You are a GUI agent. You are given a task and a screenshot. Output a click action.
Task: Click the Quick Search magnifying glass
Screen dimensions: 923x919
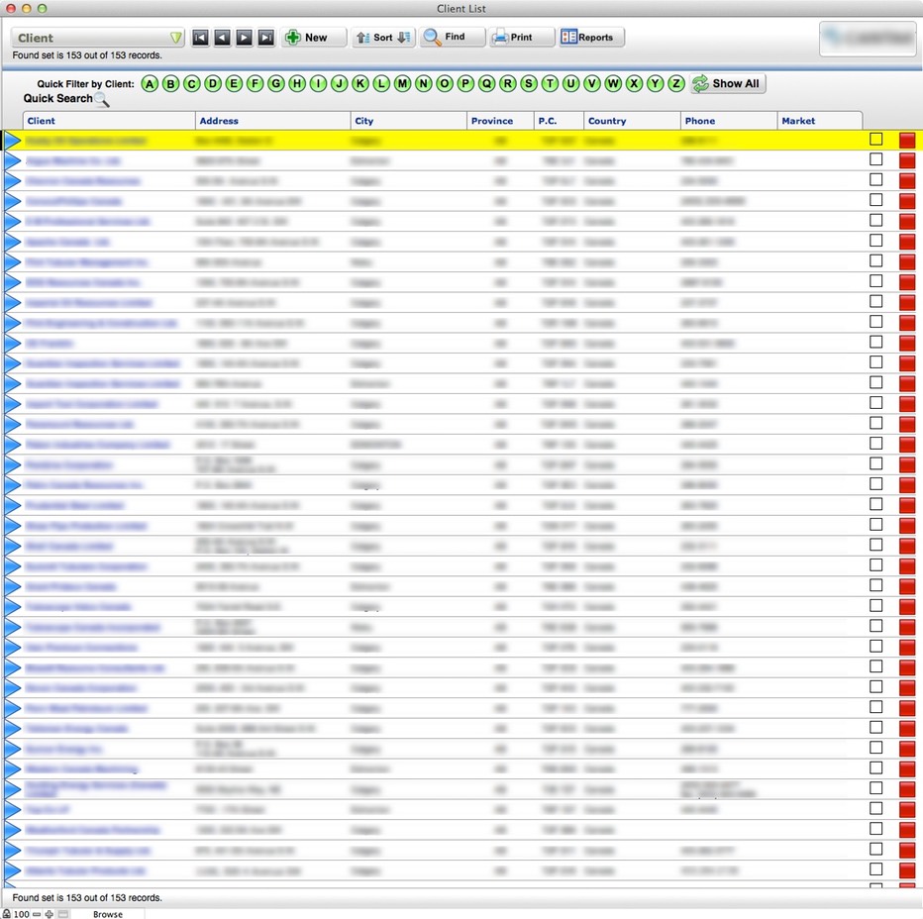tap(103, 101)
